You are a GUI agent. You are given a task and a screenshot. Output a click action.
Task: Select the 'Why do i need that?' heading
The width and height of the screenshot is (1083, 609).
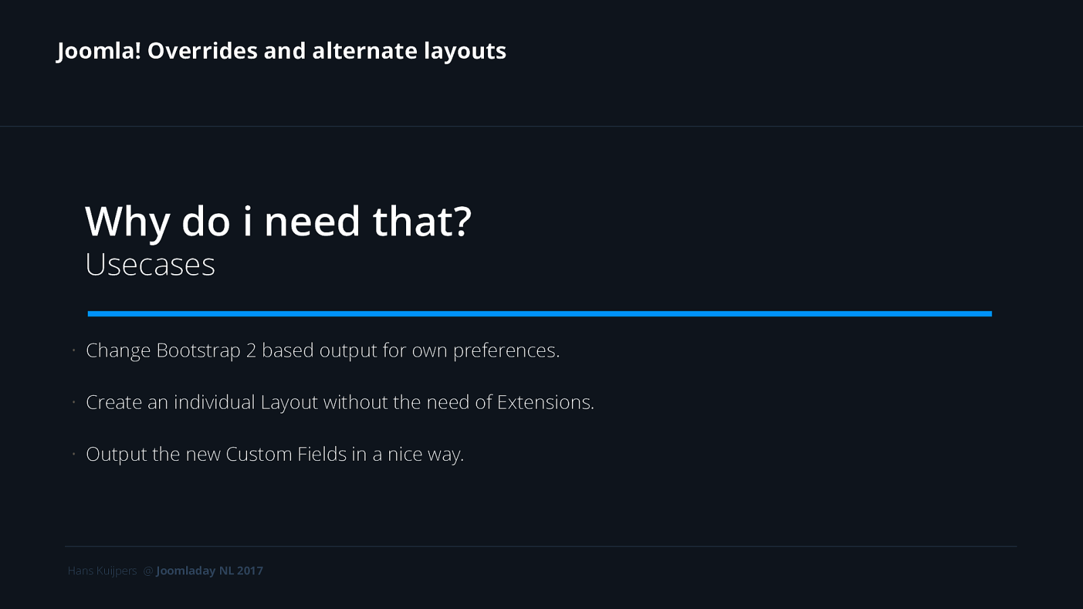tap(278, 221)
